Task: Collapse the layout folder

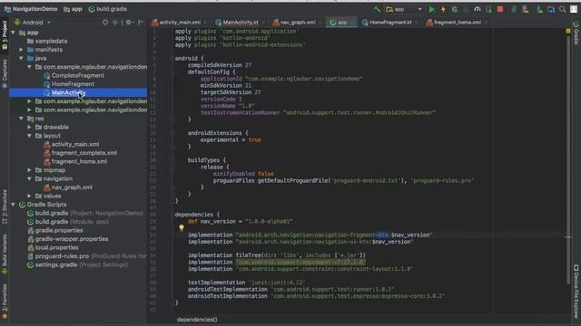Action: [30, 136]
